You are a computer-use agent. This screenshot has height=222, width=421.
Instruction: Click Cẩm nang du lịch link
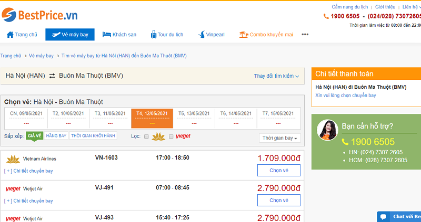point(350,7)
